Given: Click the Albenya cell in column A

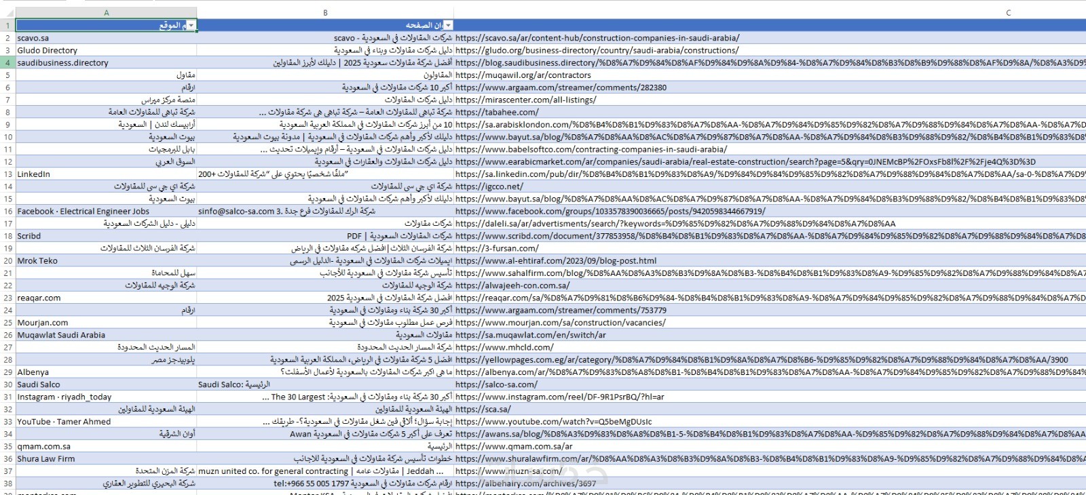Looking at the screenshot, I should (x=106, y=372).
